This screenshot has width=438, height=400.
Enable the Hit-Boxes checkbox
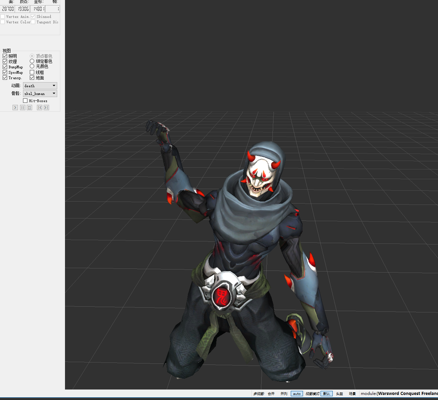[x=25, y=101]
